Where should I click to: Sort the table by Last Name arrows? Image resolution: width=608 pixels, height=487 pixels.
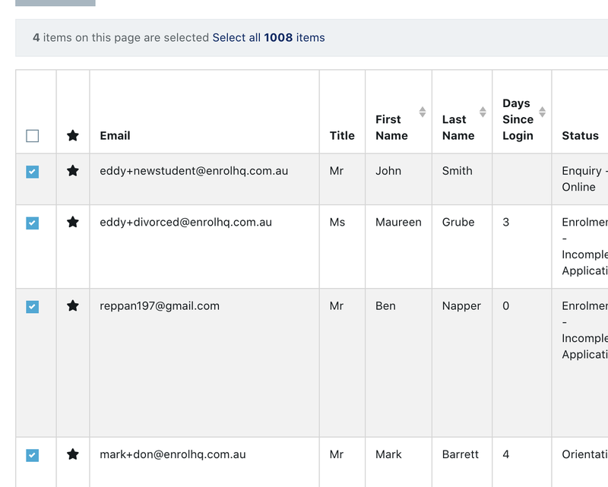click(483, 112)
